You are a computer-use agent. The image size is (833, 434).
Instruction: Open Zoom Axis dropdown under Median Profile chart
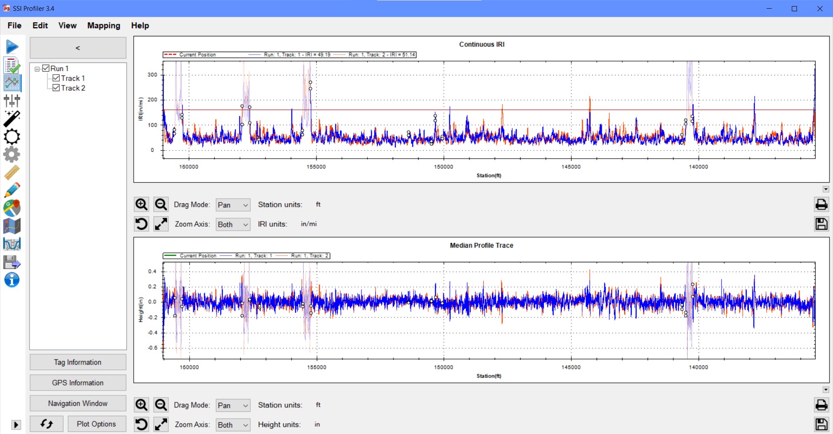click(x=233, y=425)
